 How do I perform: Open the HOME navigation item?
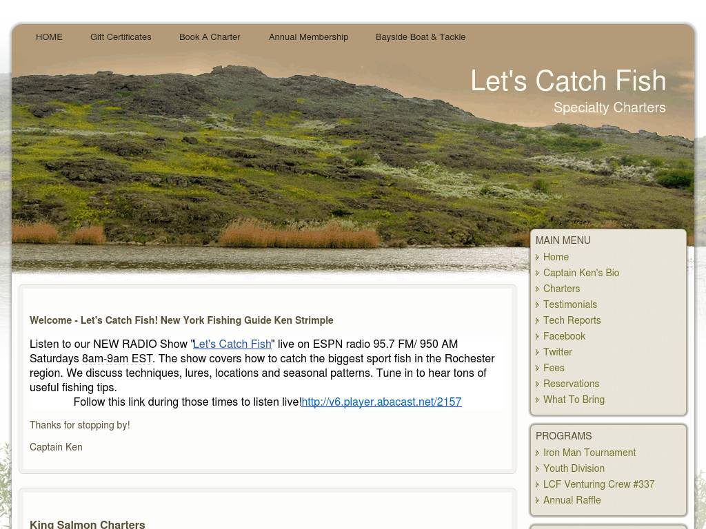click(x=49, y=37)
